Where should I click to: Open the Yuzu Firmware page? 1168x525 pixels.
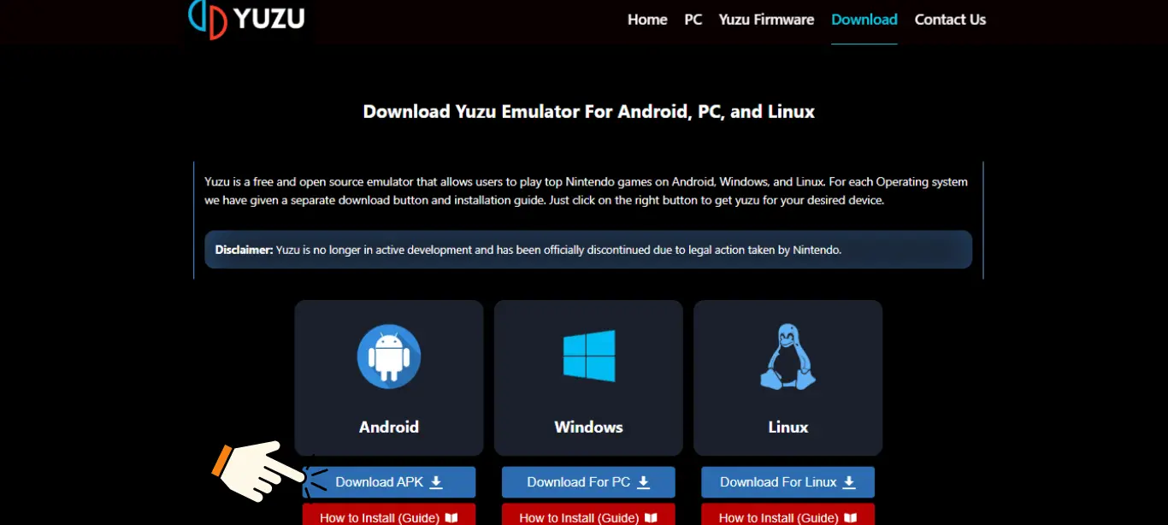(766, 19)
